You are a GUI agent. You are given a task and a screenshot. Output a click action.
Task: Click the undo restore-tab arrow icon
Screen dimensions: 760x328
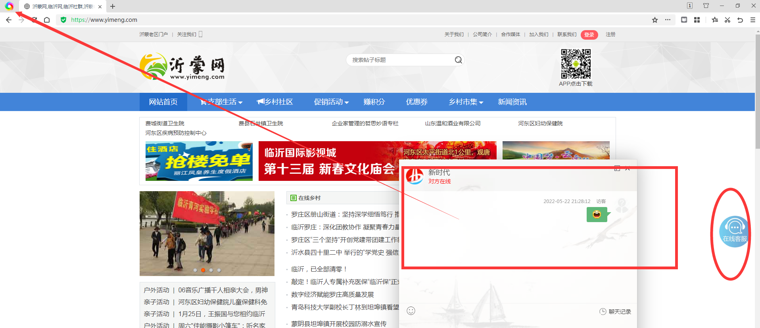click(740, 20)
